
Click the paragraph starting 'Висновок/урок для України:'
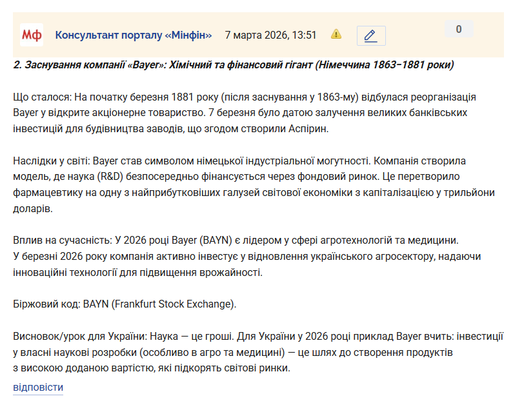point(258,352)
